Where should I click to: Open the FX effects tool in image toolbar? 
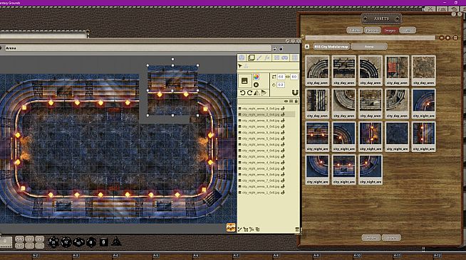(267, 58)
